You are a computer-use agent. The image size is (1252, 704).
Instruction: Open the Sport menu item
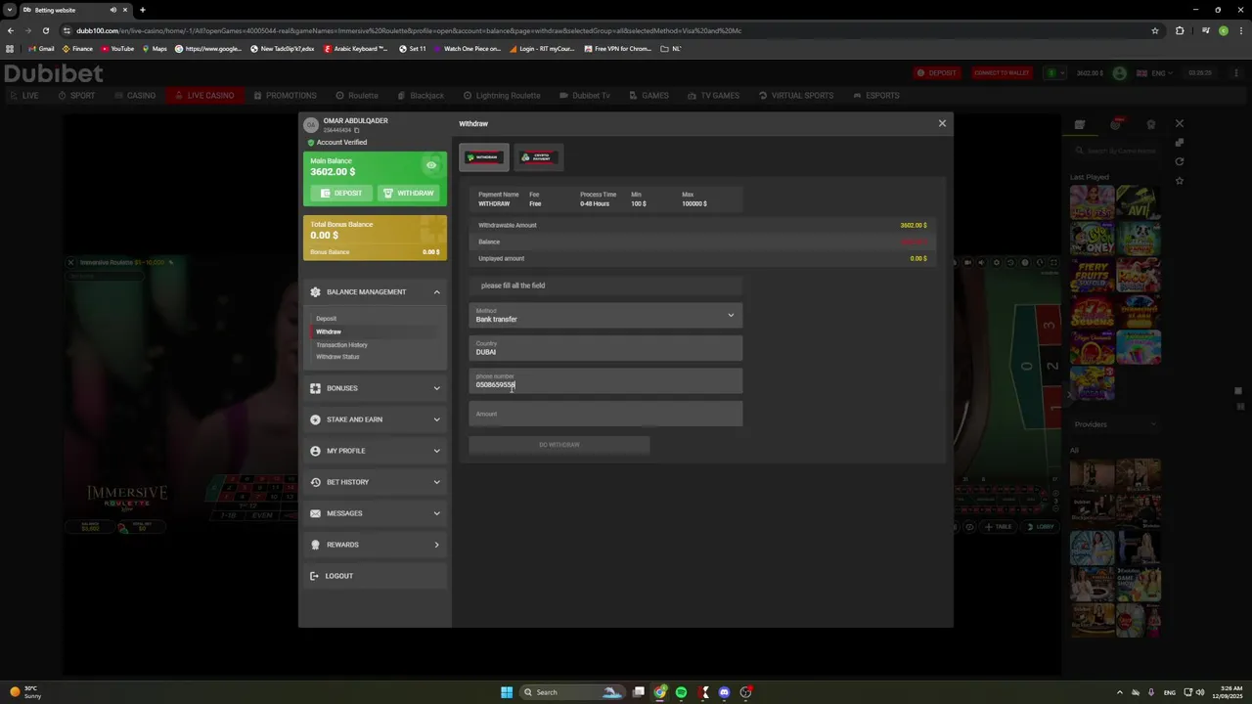pos(76,95)
